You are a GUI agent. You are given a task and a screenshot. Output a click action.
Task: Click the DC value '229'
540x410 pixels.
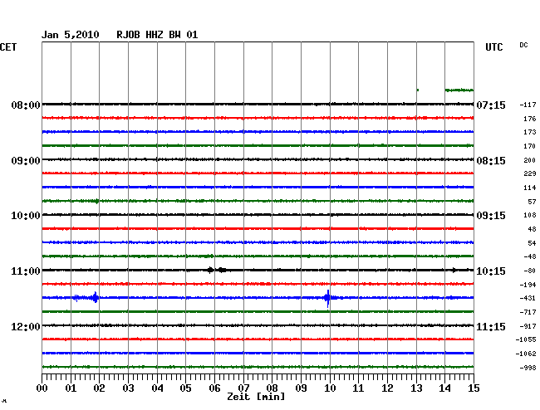point(530,173)
